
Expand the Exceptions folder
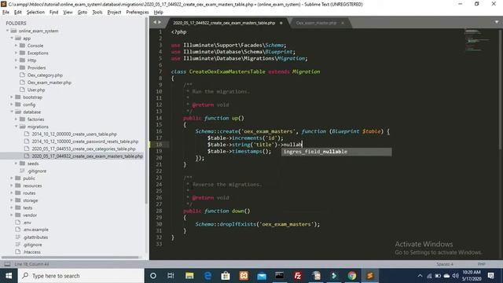coord(16,53)
